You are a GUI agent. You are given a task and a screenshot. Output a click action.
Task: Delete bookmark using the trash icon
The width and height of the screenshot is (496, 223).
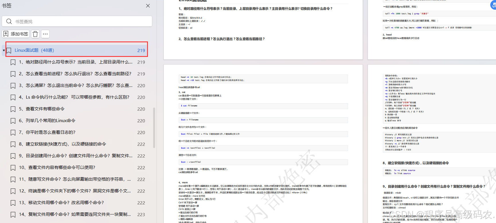tap(35, 34)
